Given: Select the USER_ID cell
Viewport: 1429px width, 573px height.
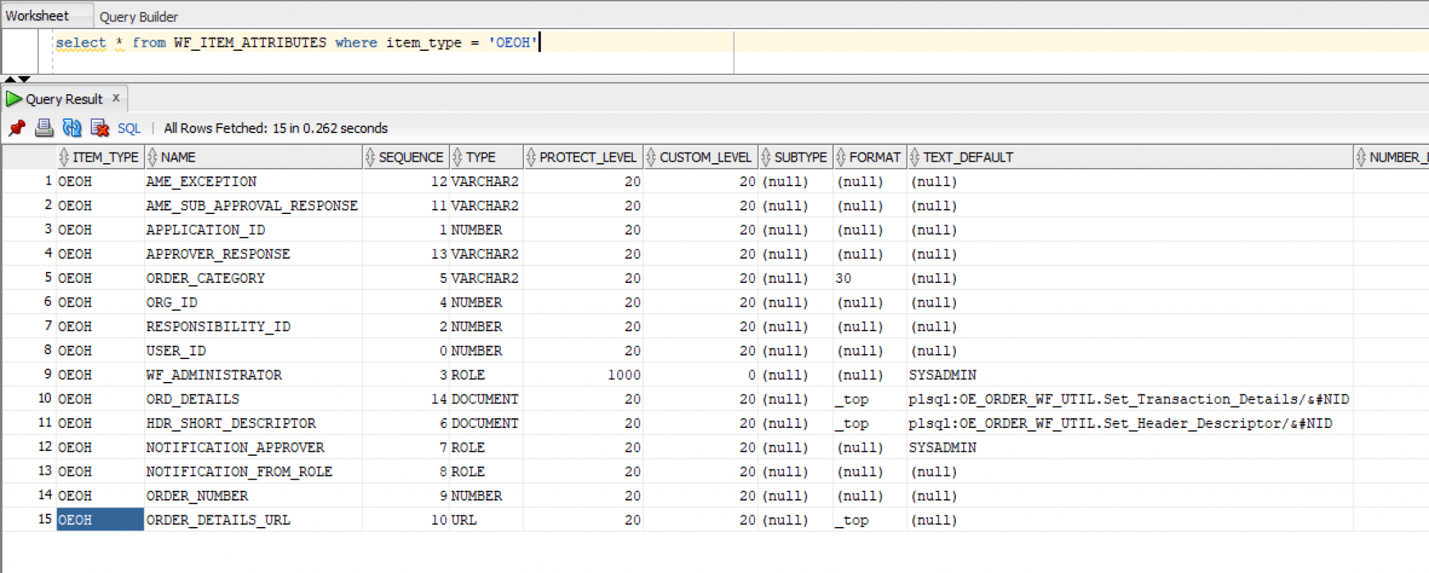Looking at the screenshot, I should (x=253, y=351).
